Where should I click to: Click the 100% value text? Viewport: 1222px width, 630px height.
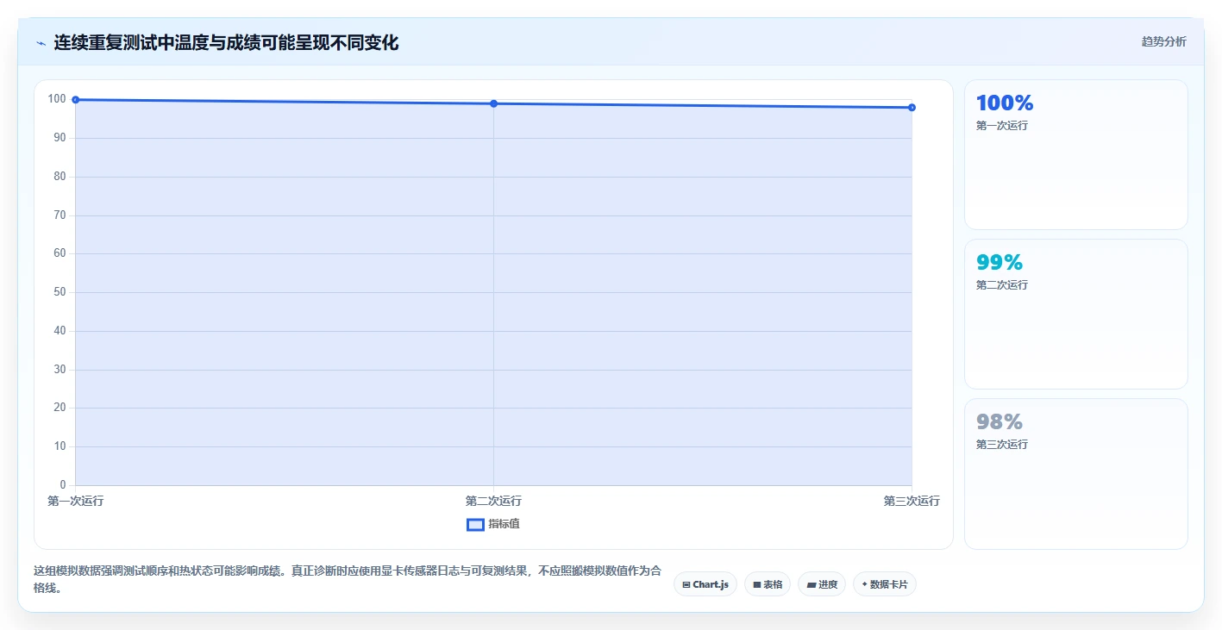point(1005,103)
